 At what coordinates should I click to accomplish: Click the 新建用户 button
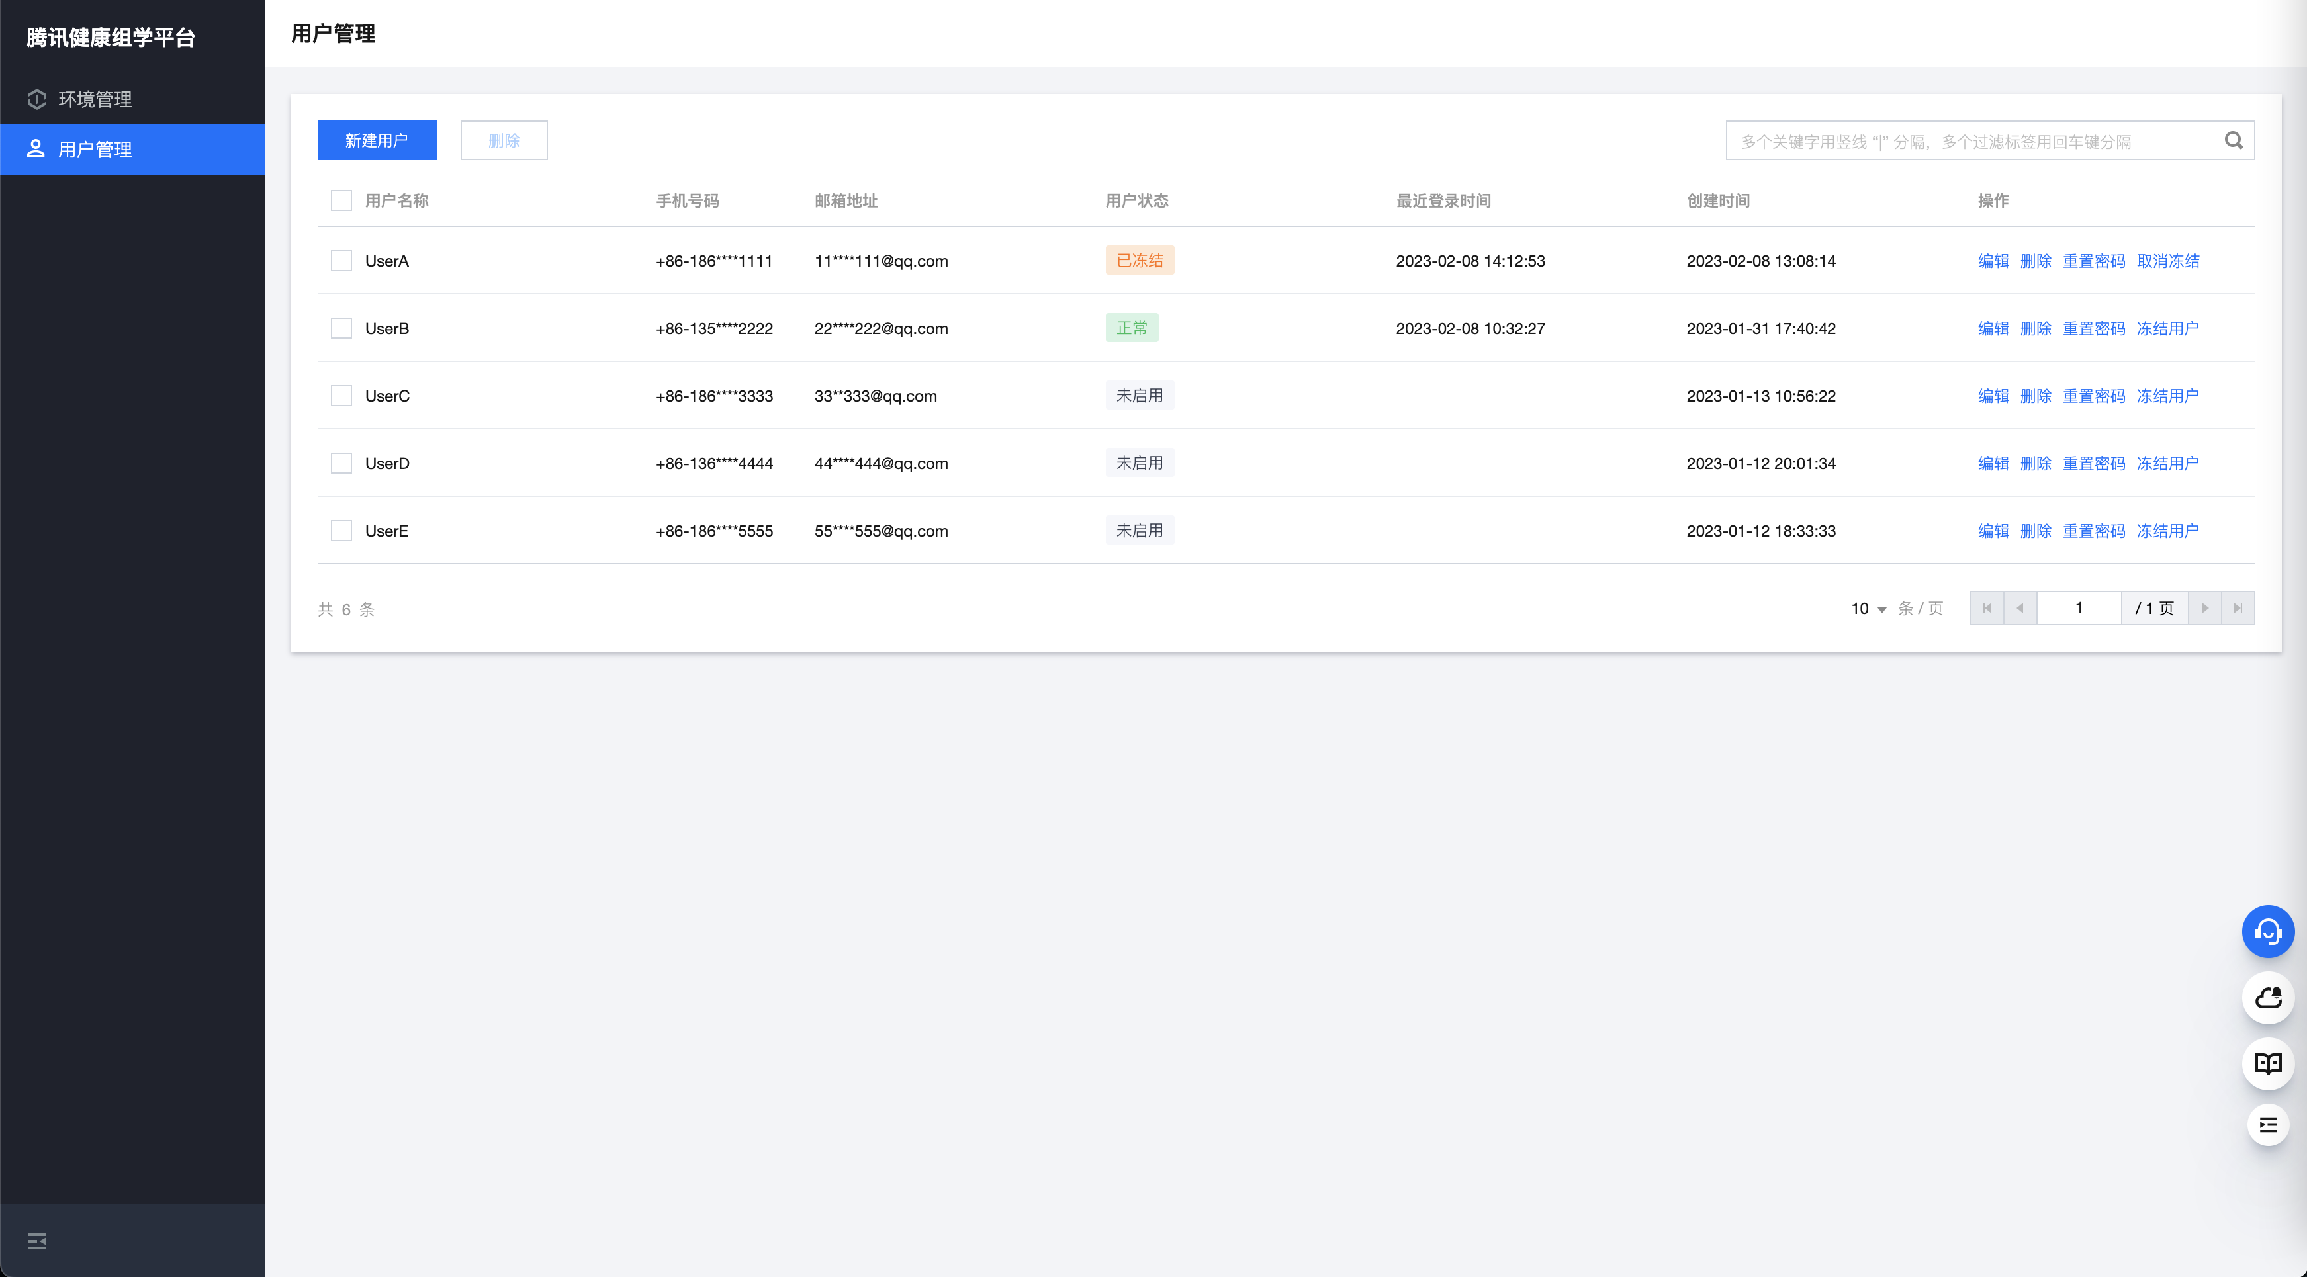(x=376, y=140)
